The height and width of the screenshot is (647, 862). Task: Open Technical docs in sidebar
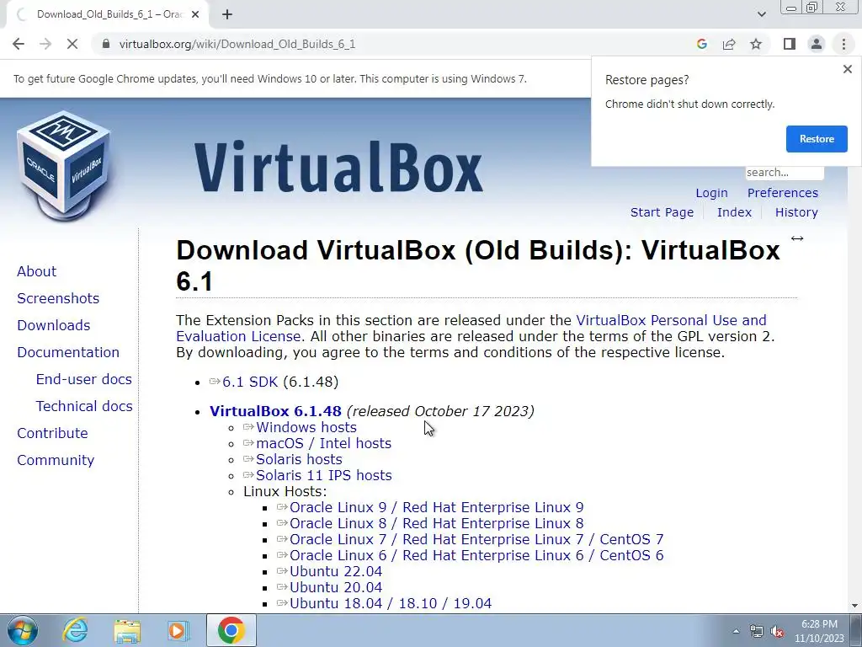pos(84,406)
